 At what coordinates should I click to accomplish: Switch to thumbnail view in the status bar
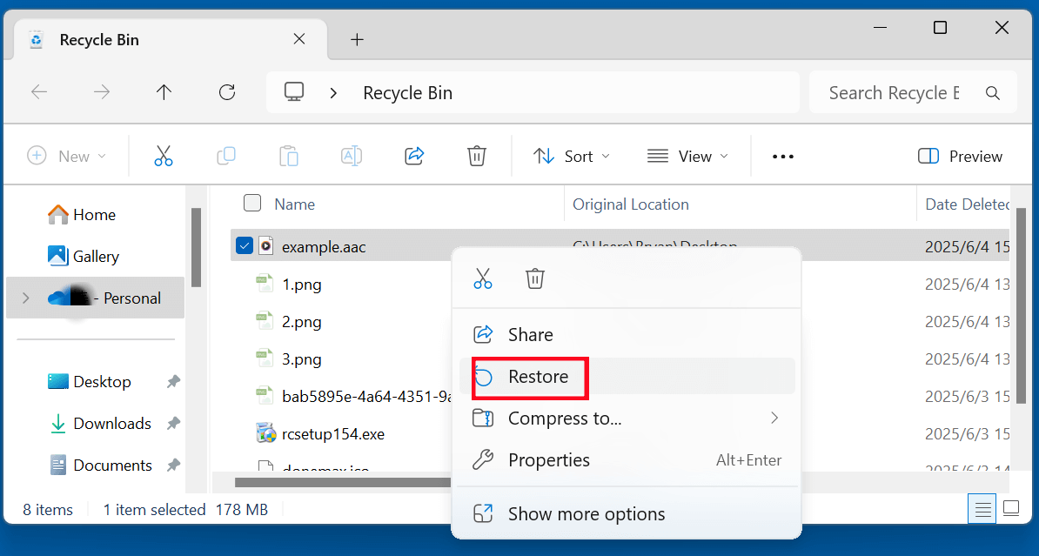(1010, 508)
